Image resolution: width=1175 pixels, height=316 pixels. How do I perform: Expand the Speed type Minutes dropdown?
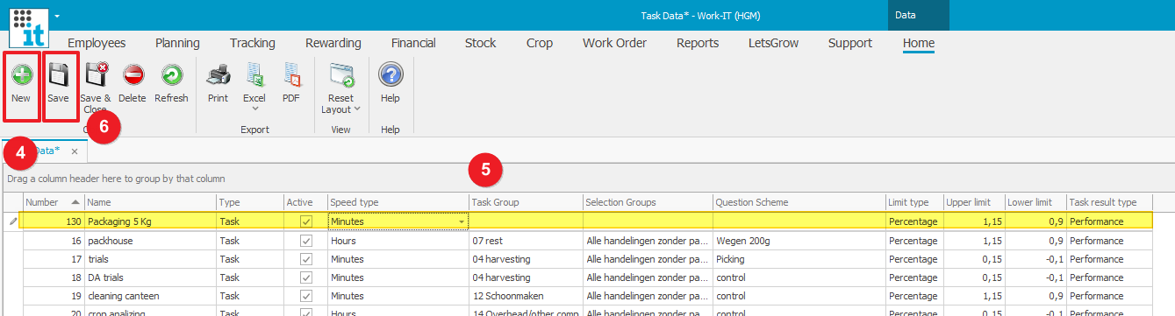[462, 221]
